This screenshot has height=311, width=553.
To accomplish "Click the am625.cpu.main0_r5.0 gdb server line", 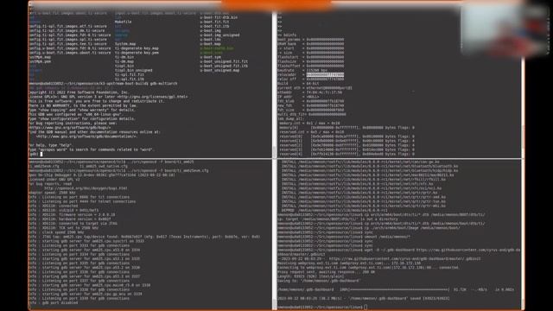I will [90, 285].
